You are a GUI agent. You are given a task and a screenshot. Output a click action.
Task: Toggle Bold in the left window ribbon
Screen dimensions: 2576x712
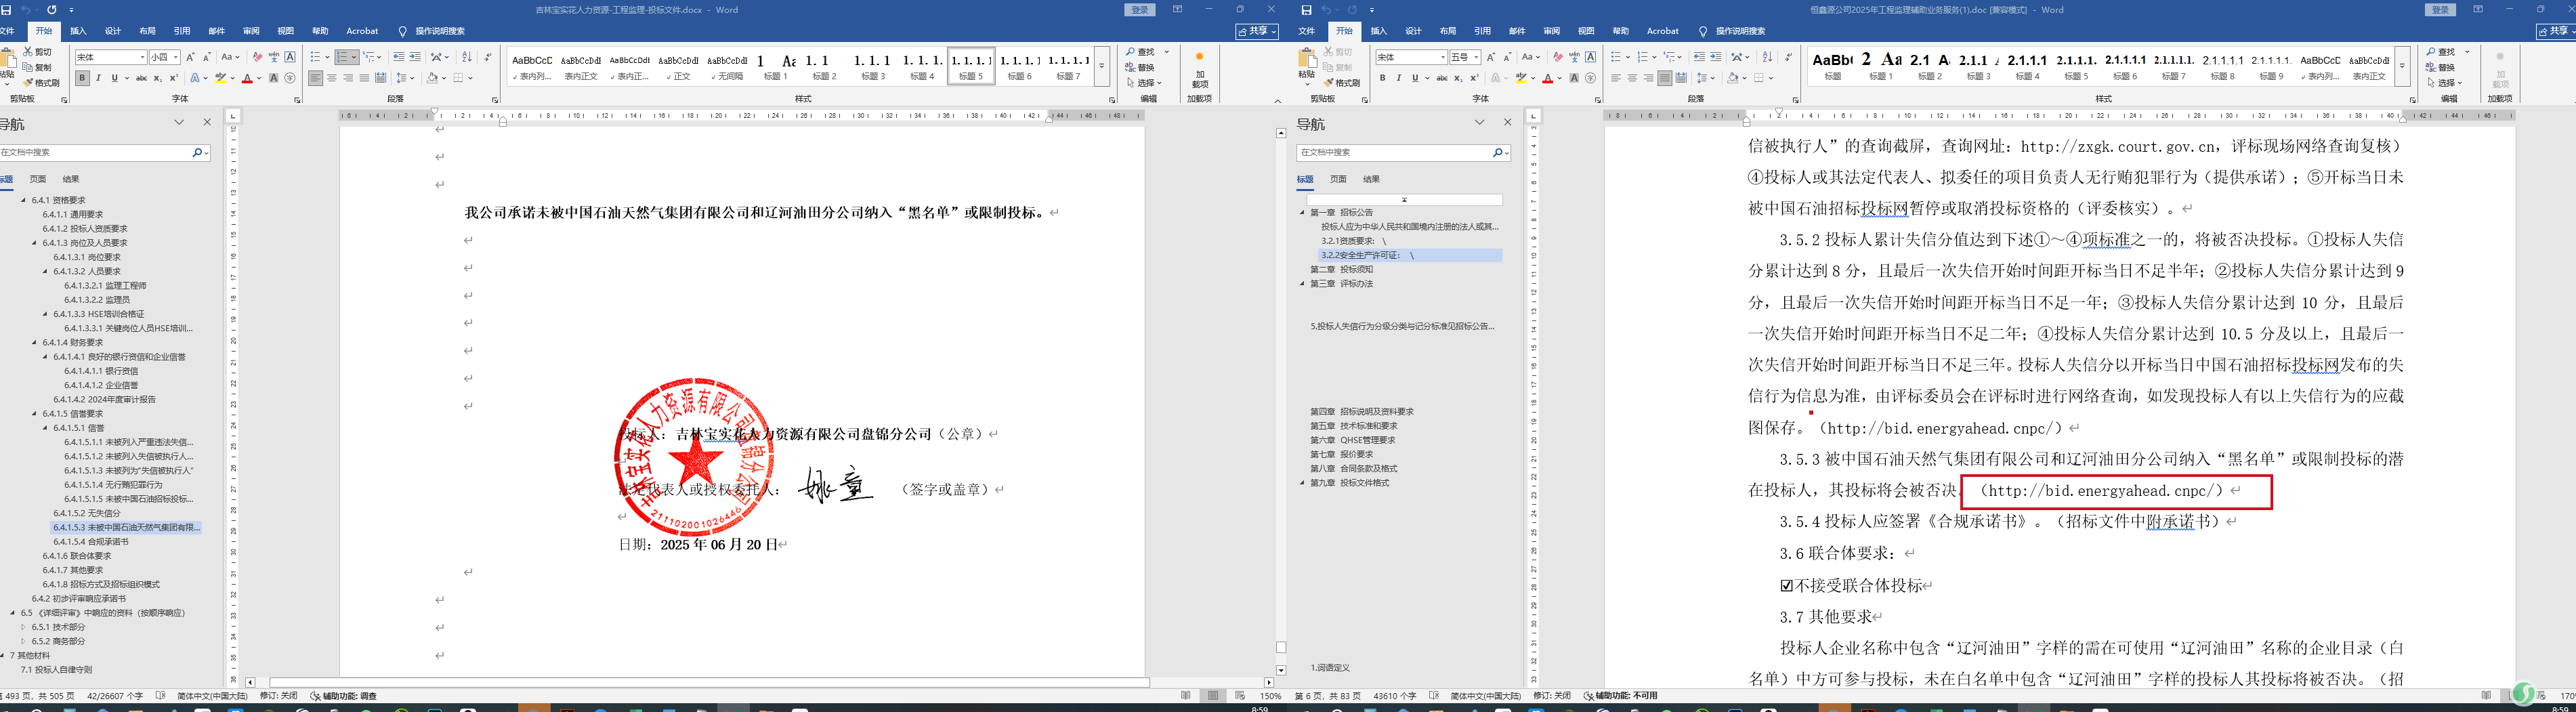82,78
